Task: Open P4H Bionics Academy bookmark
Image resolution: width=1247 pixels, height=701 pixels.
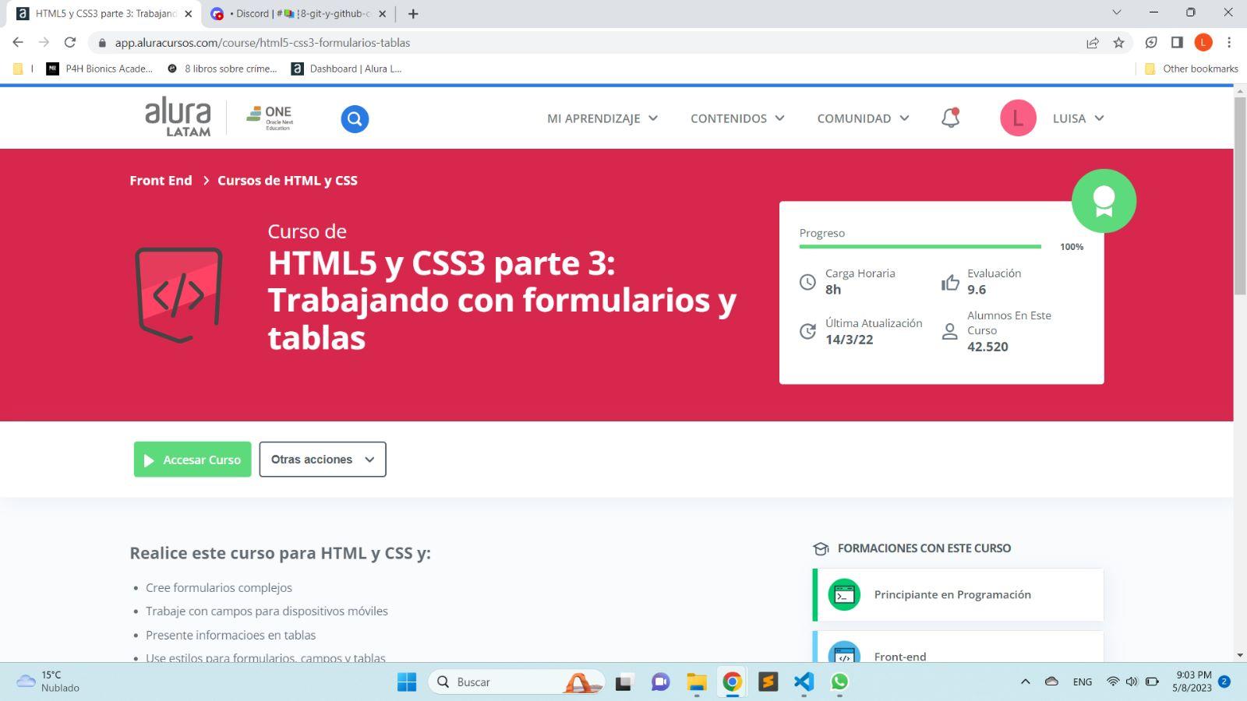Action: (99, 69)
